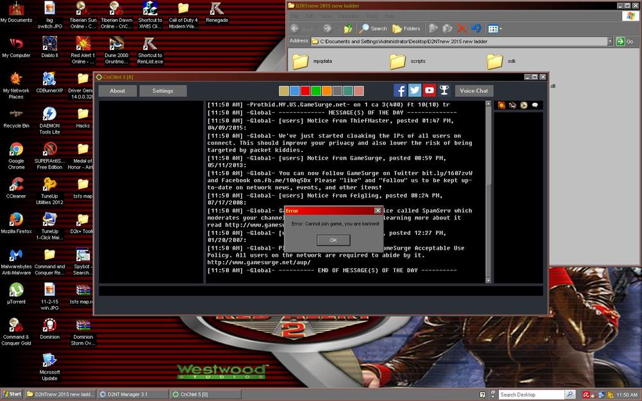Open the trophy ladder icon in CnCNet
Screen dimensions: 642x401
444,90
